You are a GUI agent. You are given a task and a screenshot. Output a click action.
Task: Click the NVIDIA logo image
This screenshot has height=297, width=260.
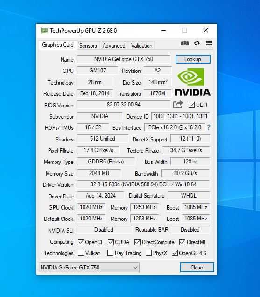[193, 82]
